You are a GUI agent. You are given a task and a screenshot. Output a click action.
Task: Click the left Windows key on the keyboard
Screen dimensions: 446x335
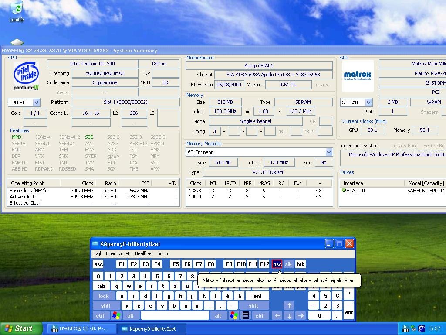pyautogui.click(x=116, y=316)
